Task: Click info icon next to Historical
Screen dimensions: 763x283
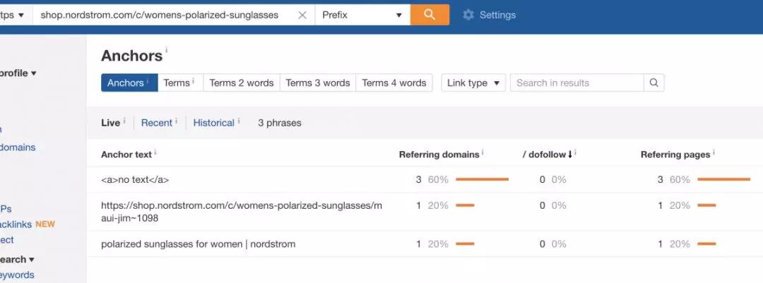Action: coord(239,121)
